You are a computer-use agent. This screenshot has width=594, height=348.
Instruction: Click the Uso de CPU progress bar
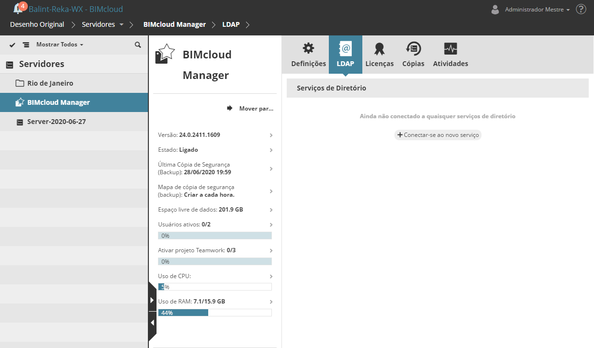[x=215, y=287]
